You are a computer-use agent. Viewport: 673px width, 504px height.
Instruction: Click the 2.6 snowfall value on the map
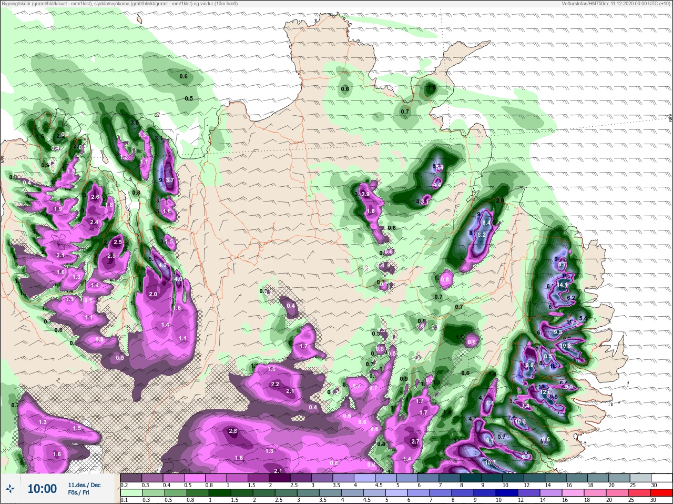tap(95, 197)
